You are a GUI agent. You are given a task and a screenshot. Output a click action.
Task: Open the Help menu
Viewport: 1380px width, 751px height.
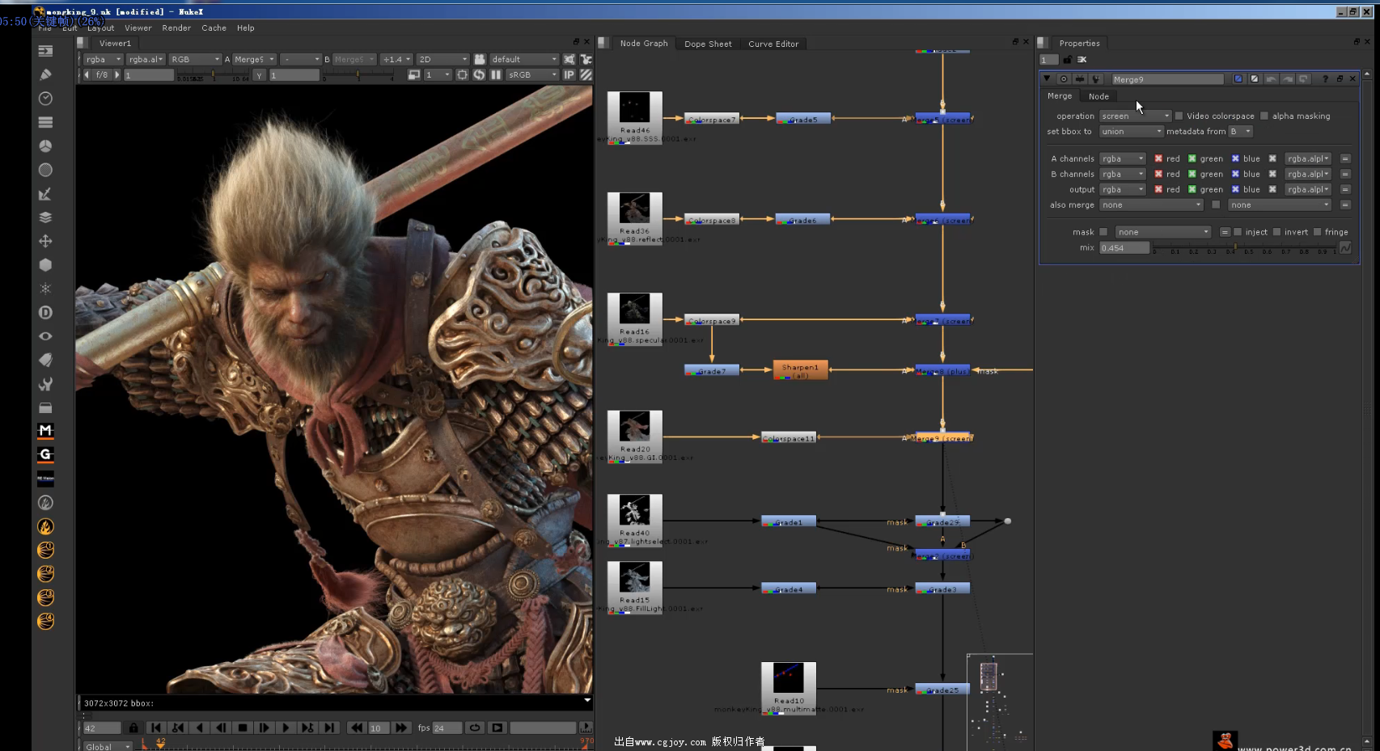point(245,27)
